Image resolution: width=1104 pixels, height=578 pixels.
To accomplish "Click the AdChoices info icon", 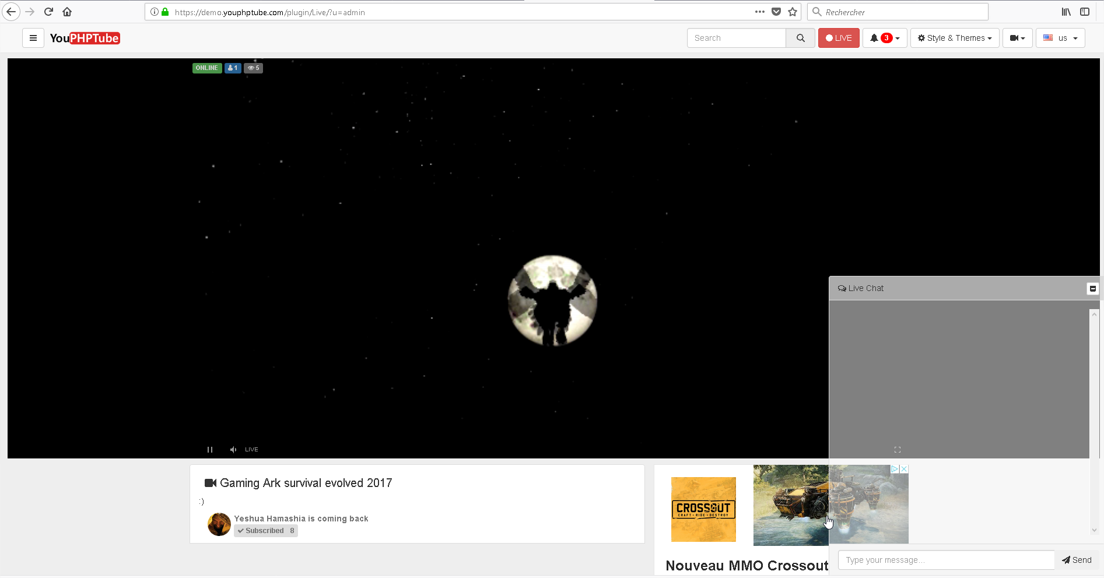I will (x=895, y=469).
